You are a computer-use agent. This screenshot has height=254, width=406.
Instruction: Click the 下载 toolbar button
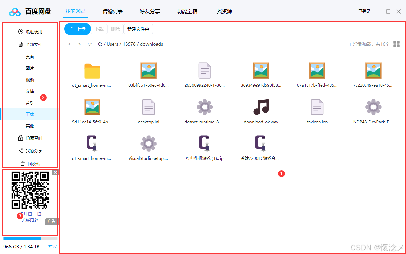tap(99, 29)
